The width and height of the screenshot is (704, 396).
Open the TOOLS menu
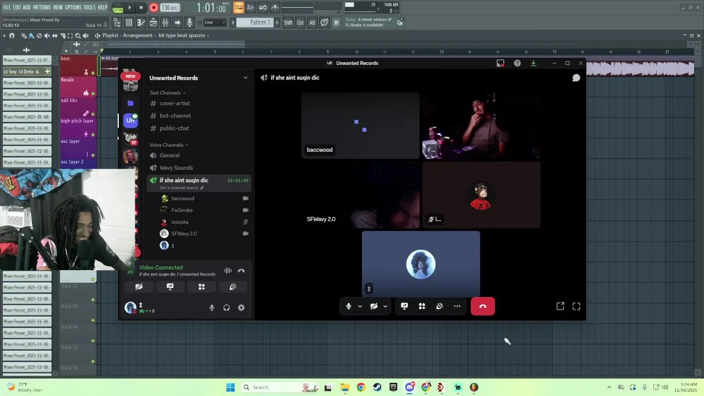[89, 7]
